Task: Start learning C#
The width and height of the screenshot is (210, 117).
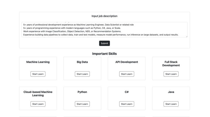Action: [x=127, y=104]
